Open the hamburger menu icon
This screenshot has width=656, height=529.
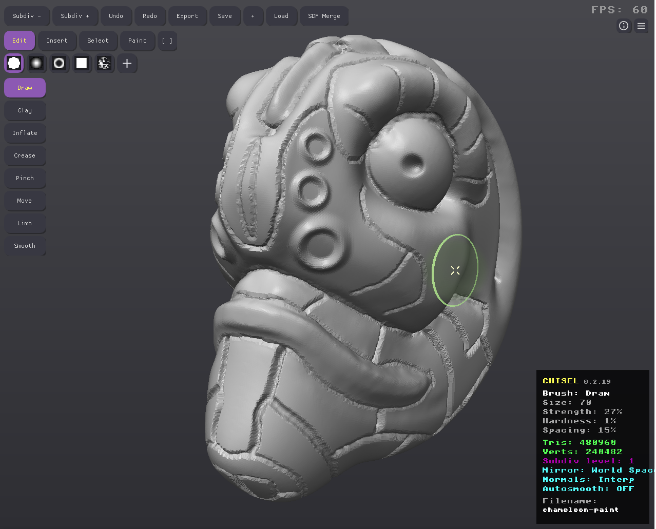(x=641, y=26)
